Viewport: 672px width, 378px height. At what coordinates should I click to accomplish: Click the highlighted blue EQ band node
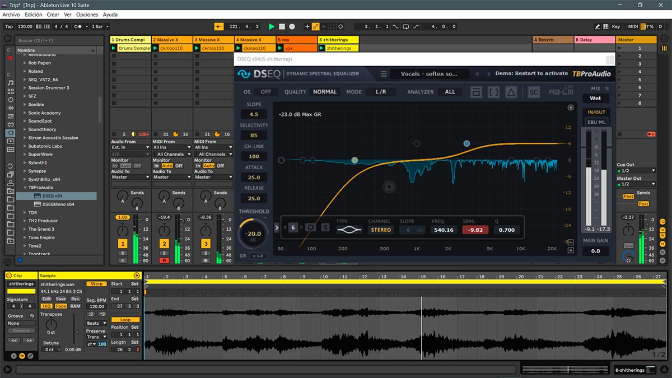(466, 144)
